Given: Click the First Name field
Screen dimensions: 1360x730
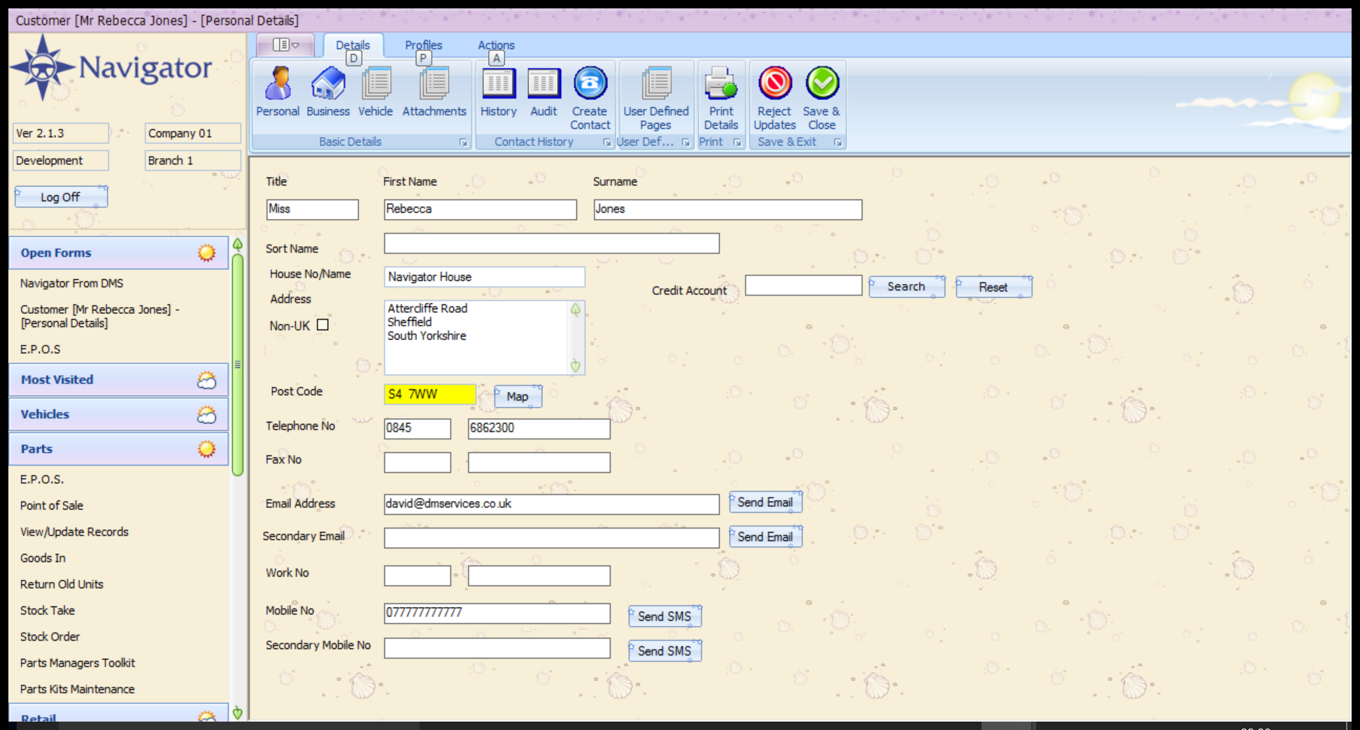Looking at the screenshot, I should 480,210.
